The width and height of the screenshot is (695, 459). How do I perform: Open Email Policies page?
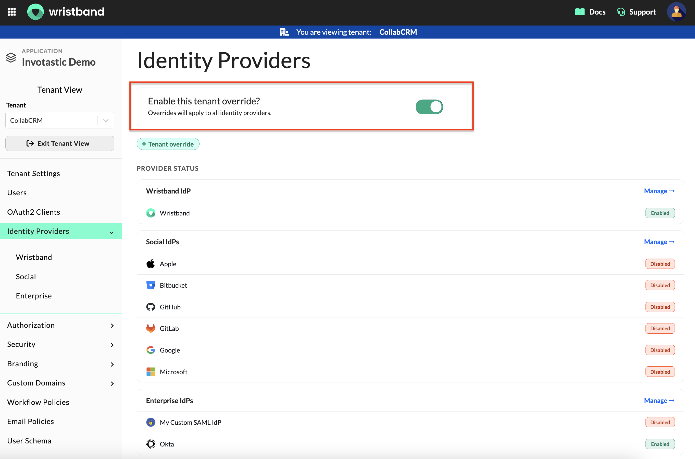(x=30, y=421)
